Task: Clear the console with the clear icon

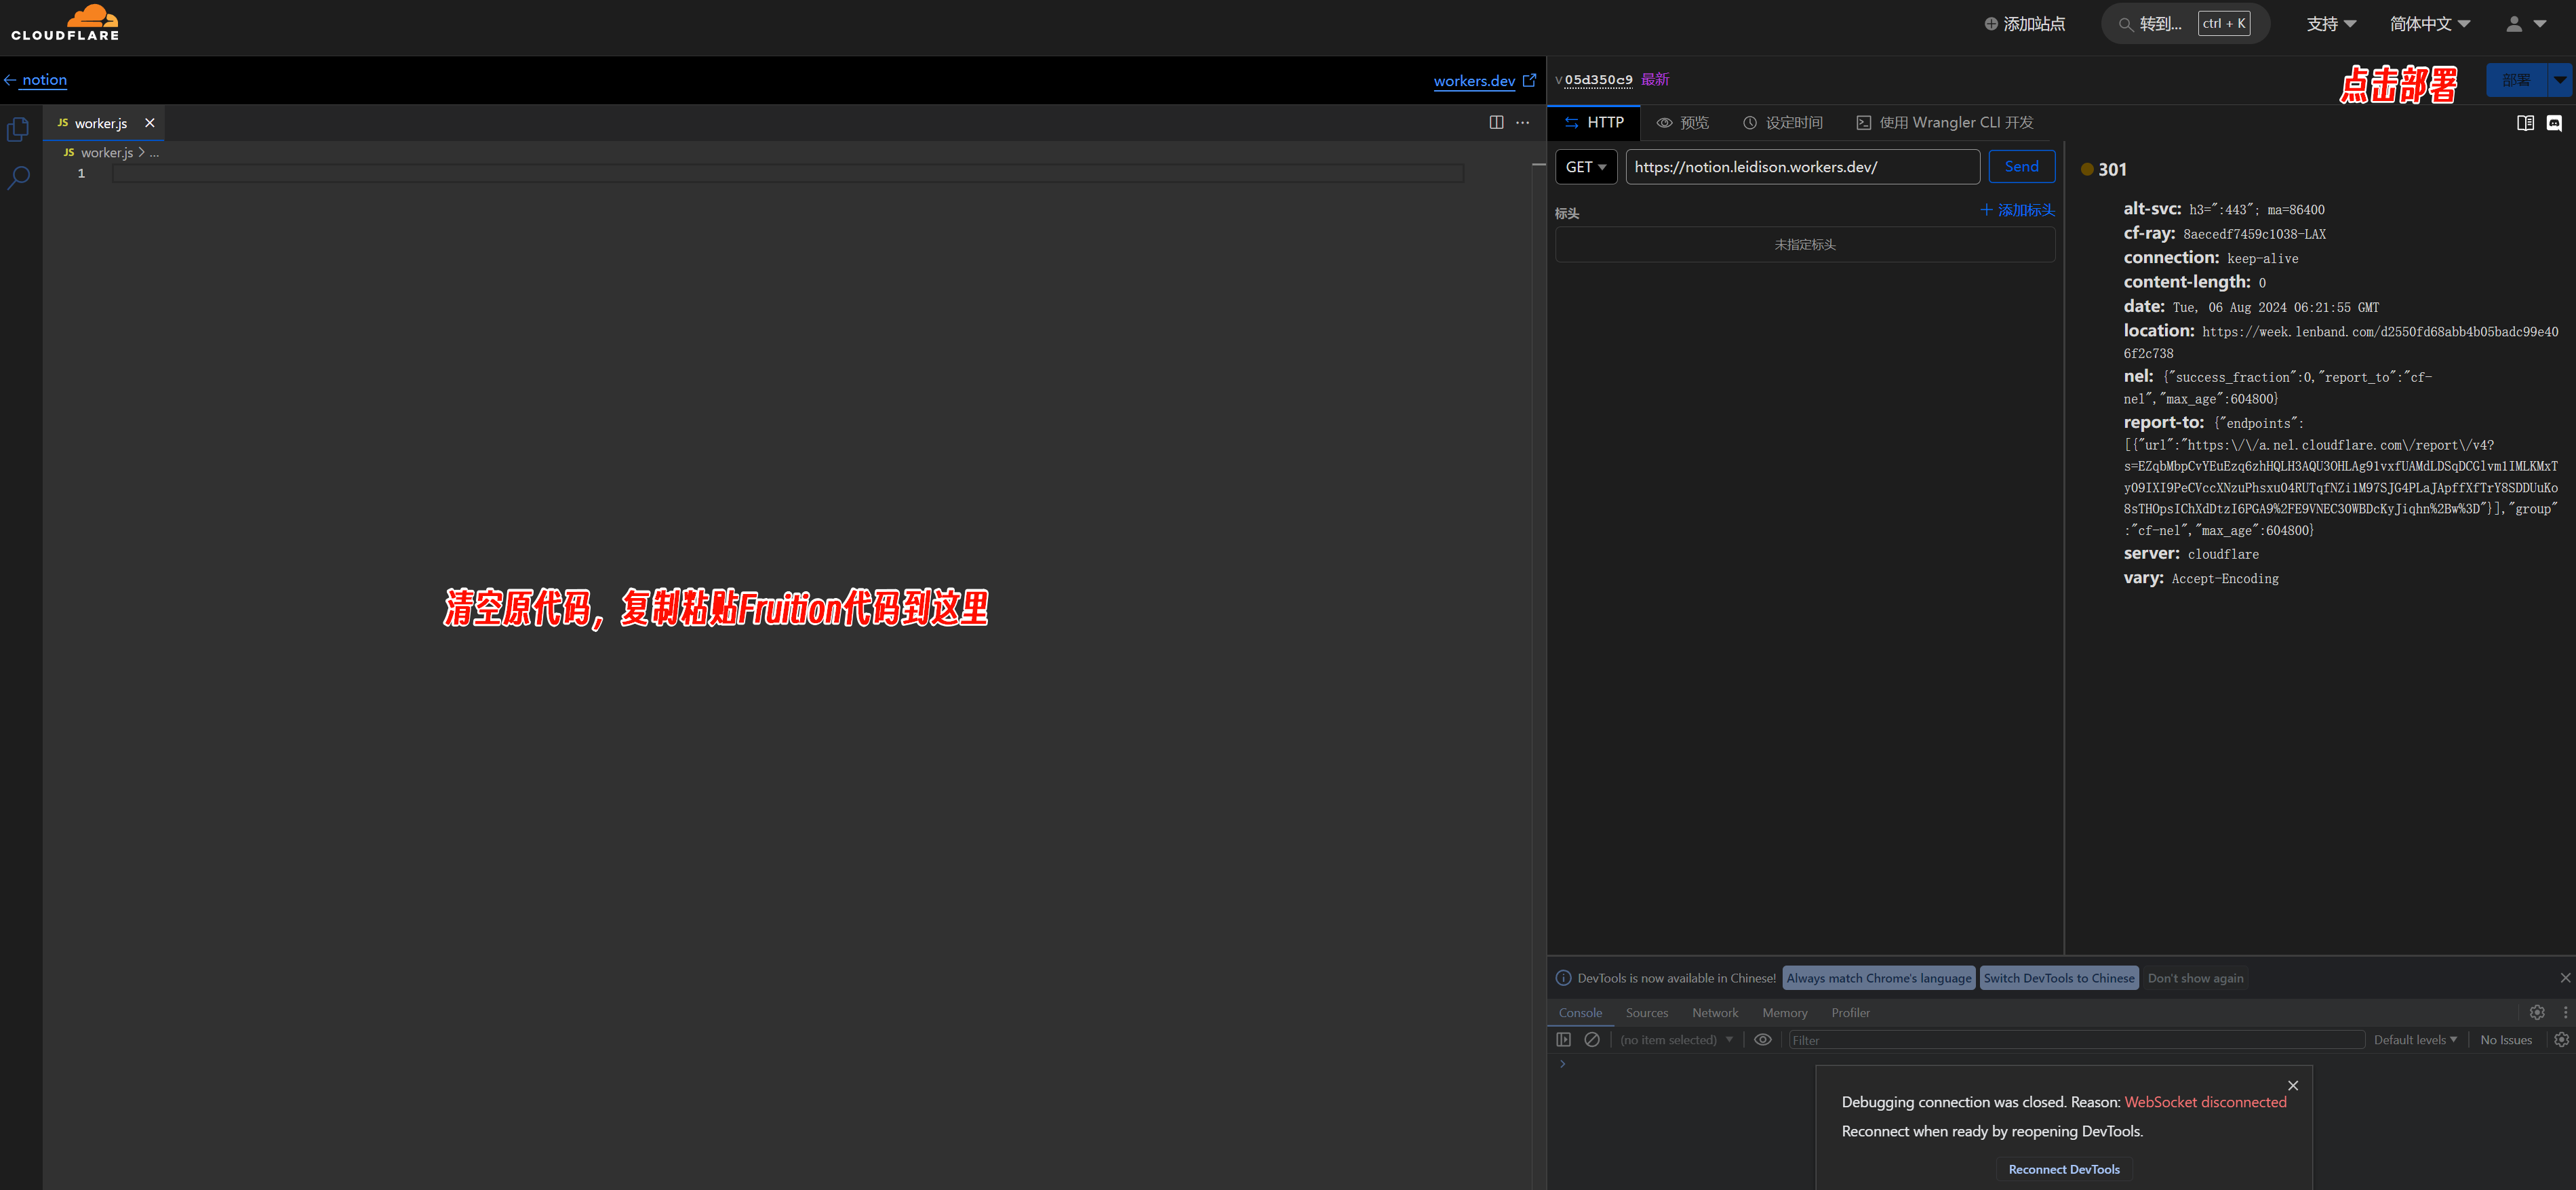Action: click(x=1592, y=1040)
